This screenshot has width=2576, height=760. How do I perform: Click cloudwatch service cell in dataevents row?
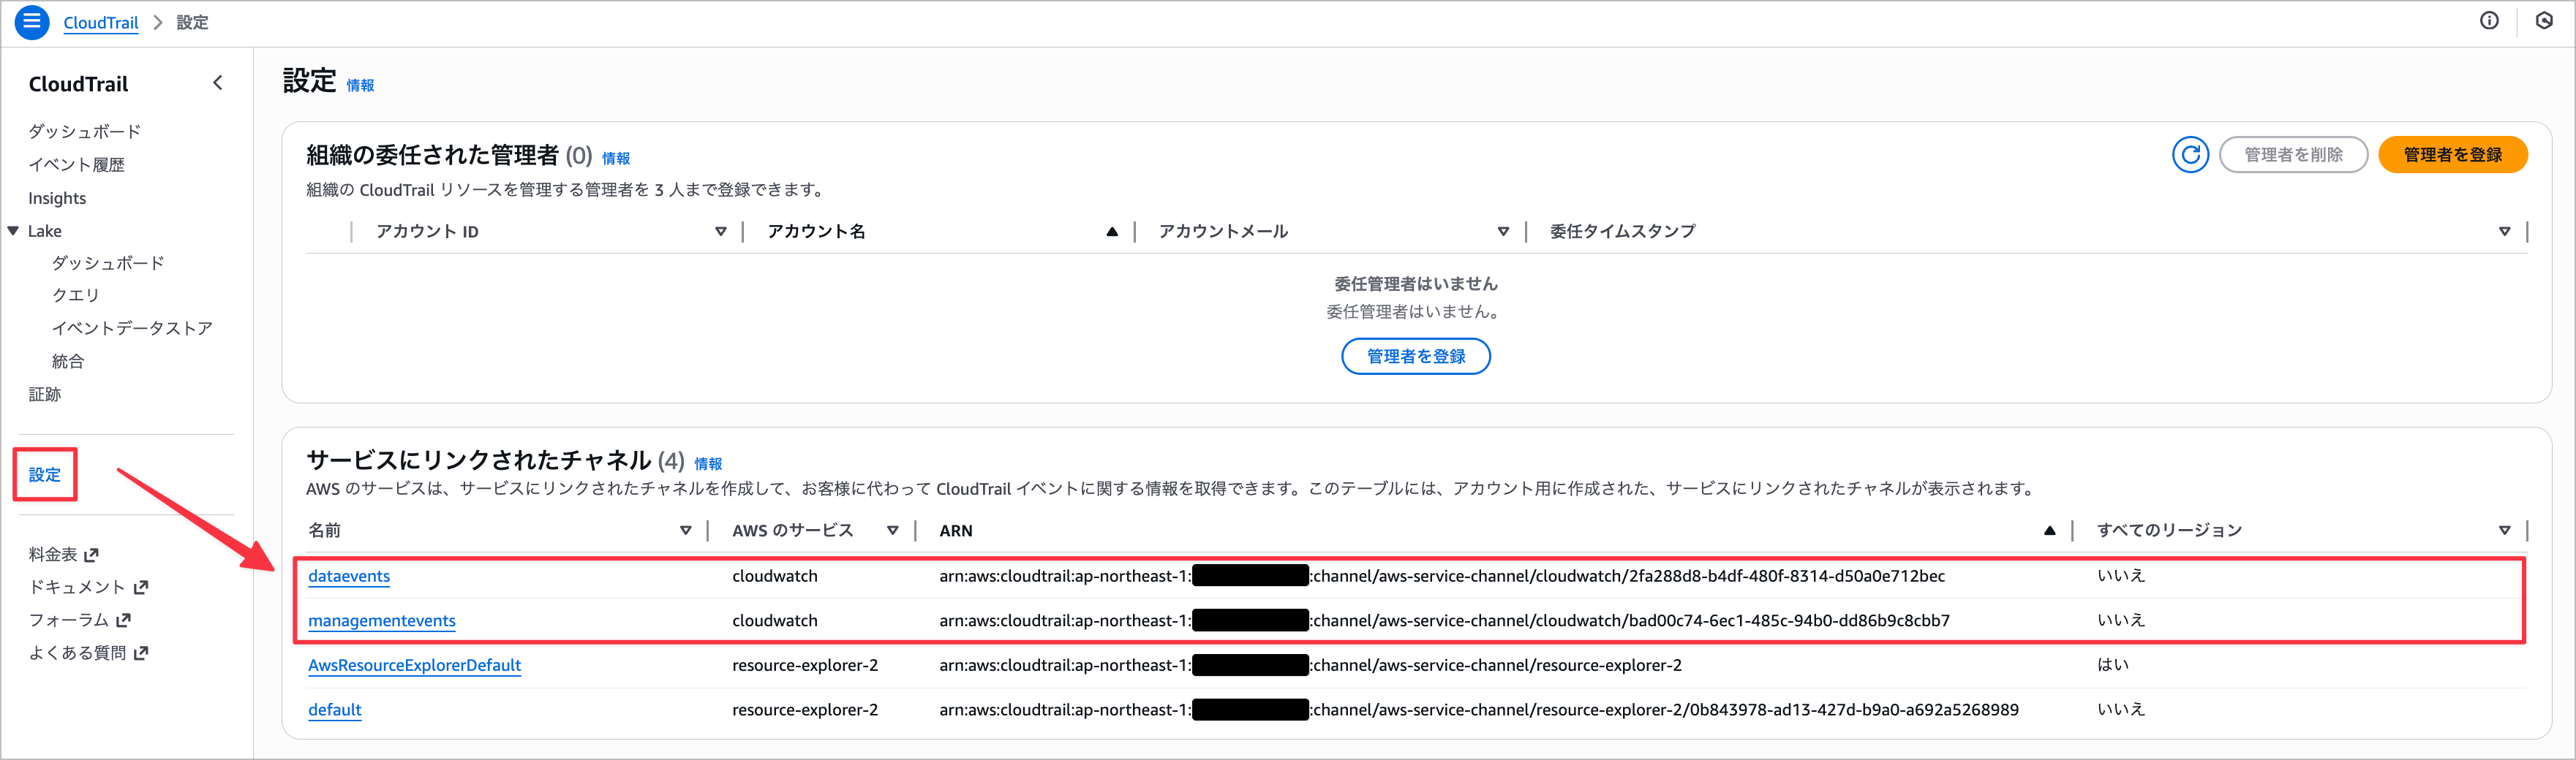click(x=775, y=577)
